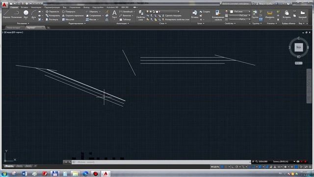Click the Scale (Масштаб) command

[x=68, y=20]
